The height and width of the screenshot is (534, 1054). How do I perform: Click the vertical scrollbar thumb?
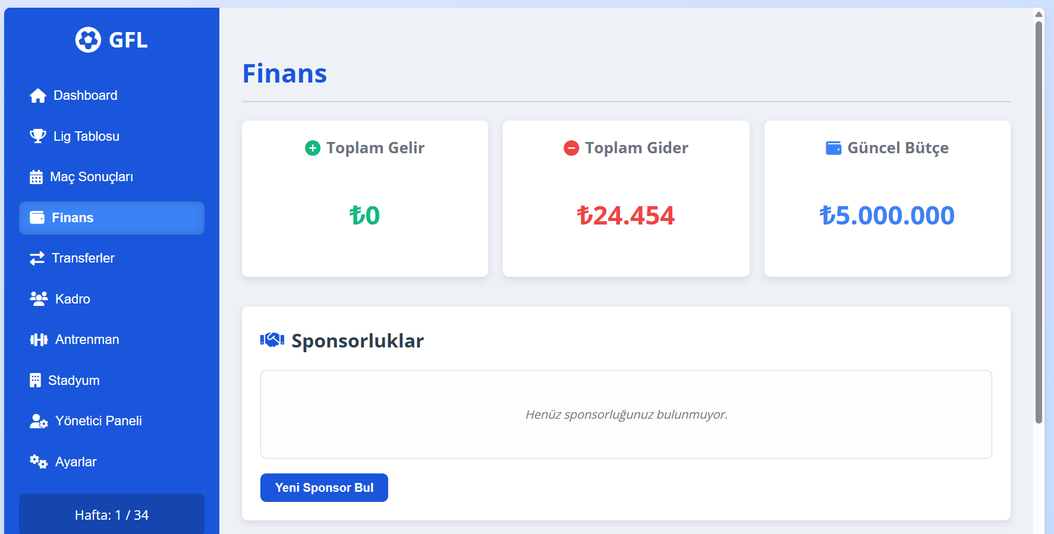click(1039, 223)
